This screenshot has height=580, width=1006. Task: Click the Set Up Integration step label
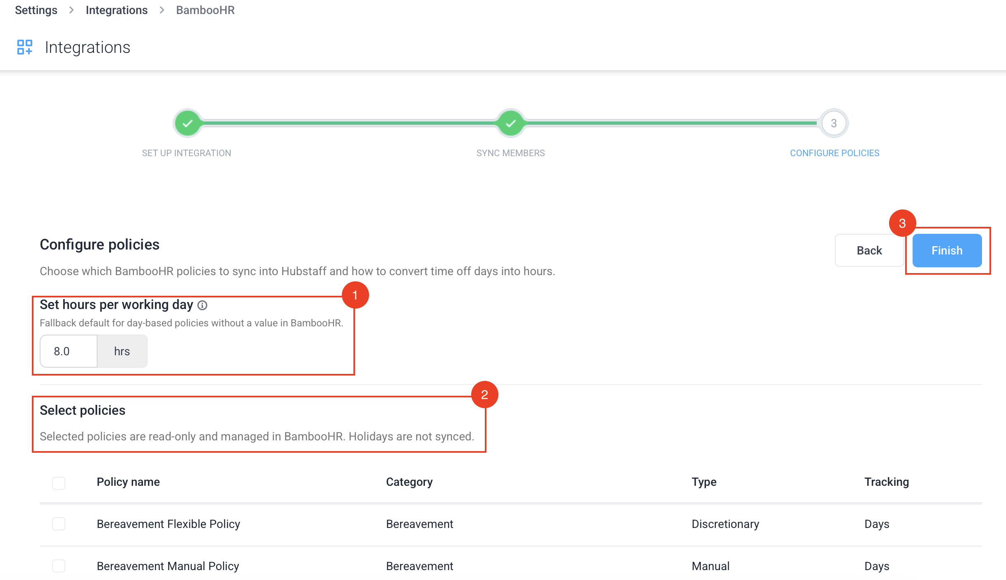[186, 153]
